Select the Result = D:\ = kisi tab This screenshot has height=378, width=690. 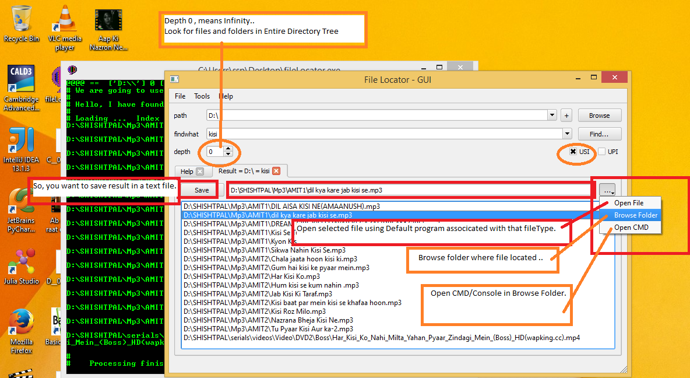[244, 171]
